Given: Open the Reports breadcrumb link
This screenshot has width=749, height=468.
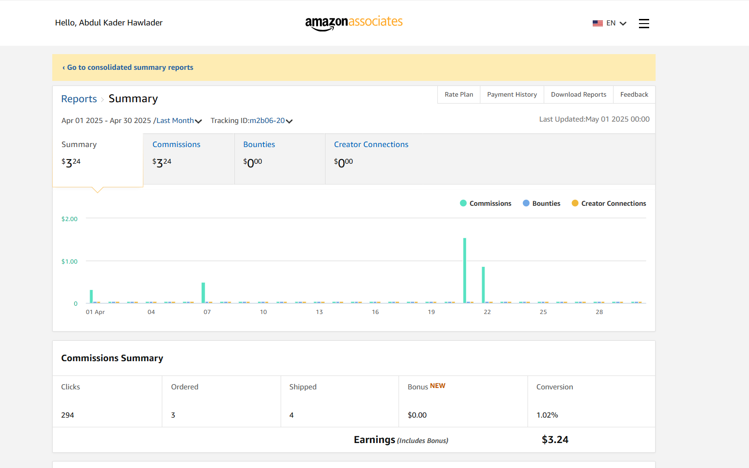Looking at the screenshot, I should (x=79, y=99).
